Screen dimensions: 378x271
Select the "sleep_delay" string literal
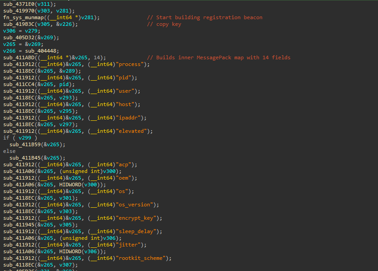(136, 231)
